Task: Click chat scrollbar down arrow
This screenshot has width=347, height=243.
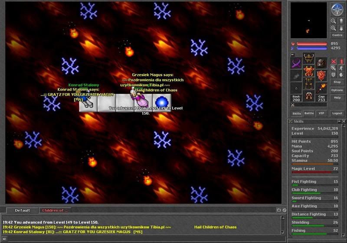Action: tap(283, 232)
